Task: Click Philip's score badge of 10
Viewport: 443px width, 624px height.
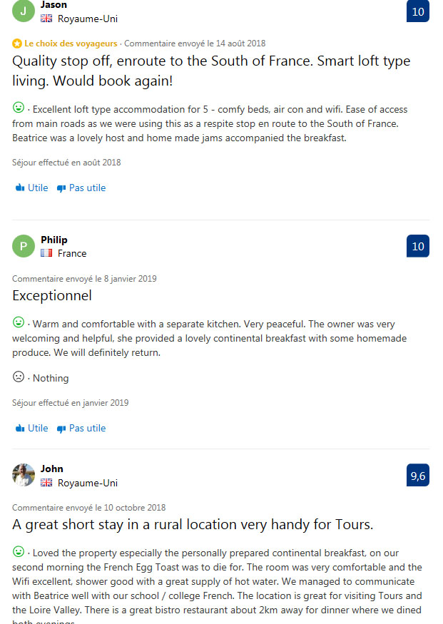Action: pyautogui.click(x=418, y=246)
